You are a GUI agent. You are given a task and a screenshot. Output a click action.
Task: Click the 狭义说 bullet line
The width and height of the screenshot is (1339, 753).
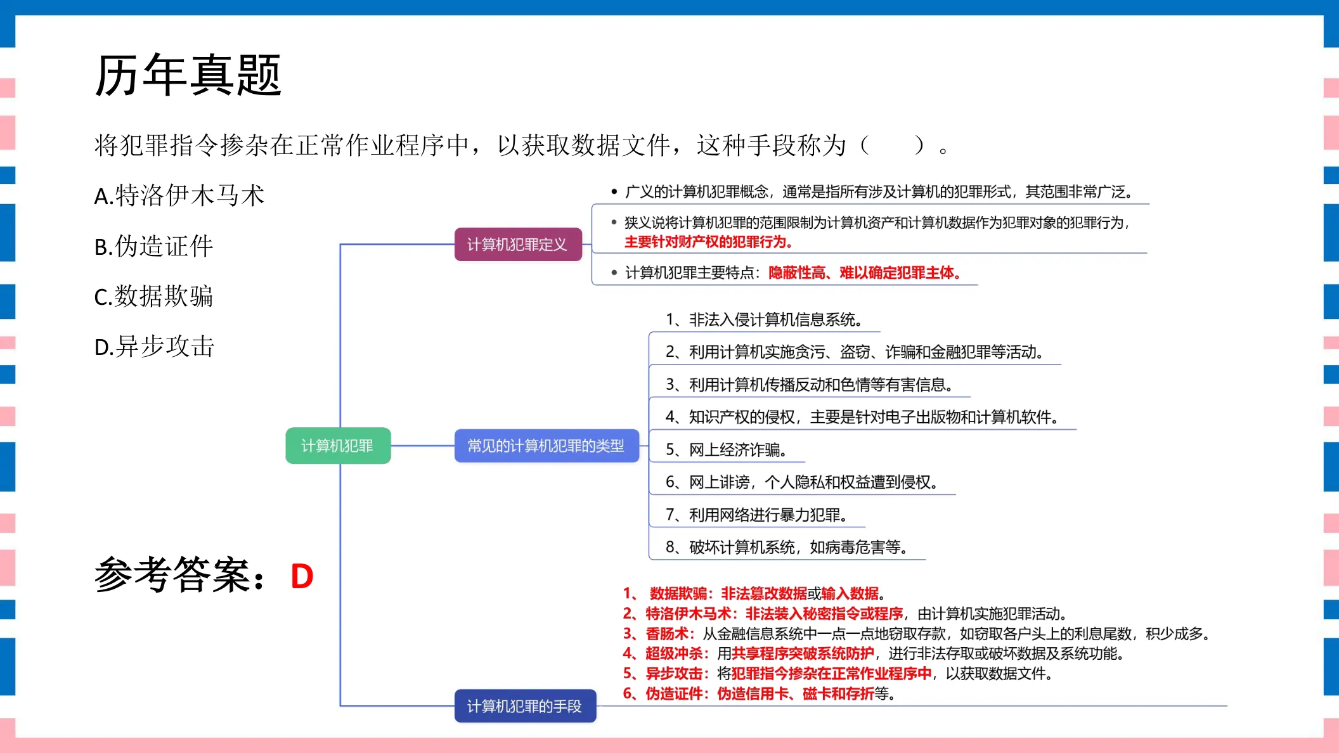[x=870, y=222]
